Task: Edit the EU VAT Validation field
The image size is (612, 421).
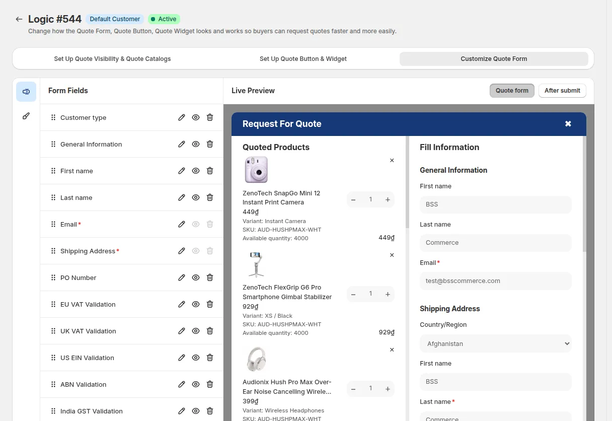Action: 182,304
